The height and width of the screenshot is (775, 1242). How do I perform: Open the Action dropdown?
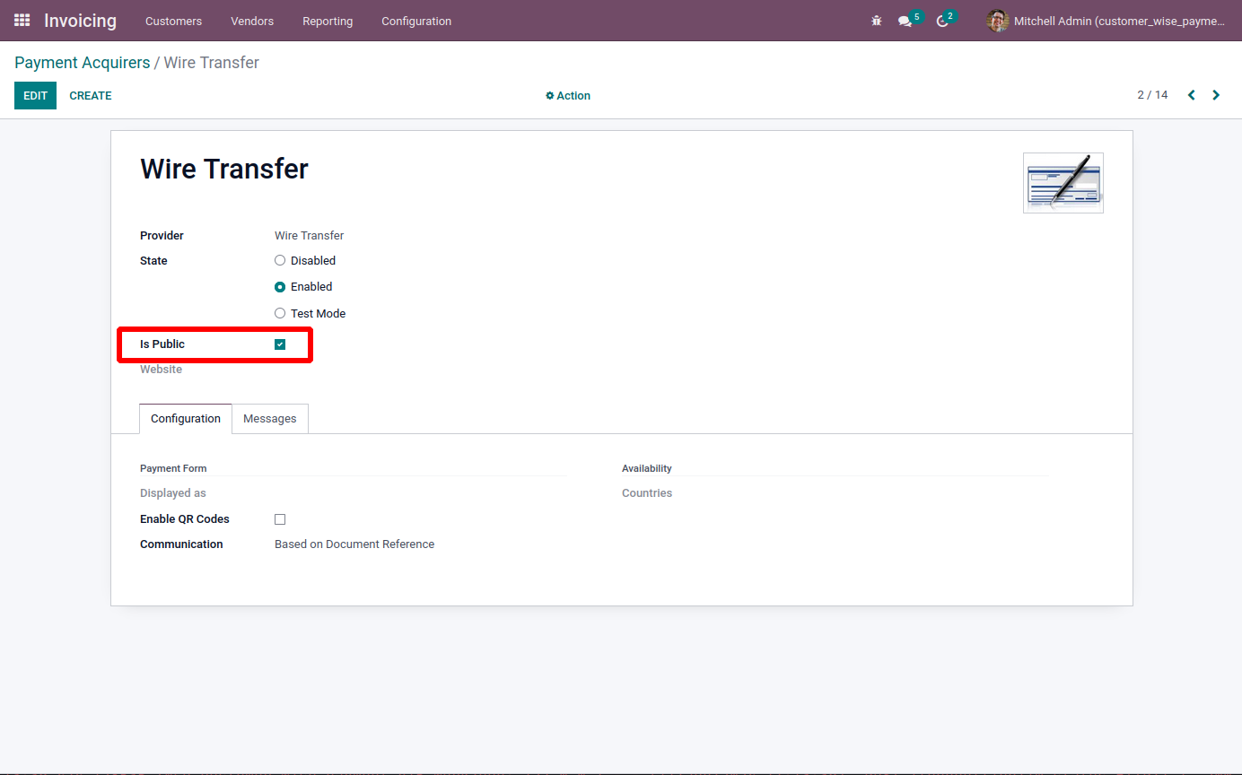point(568,96)
